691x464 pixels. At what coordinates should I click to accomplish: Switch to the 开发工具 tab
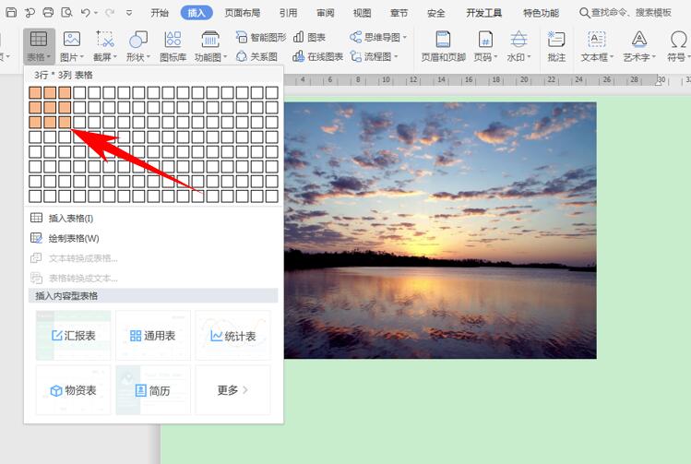click(x=483, y=13)
